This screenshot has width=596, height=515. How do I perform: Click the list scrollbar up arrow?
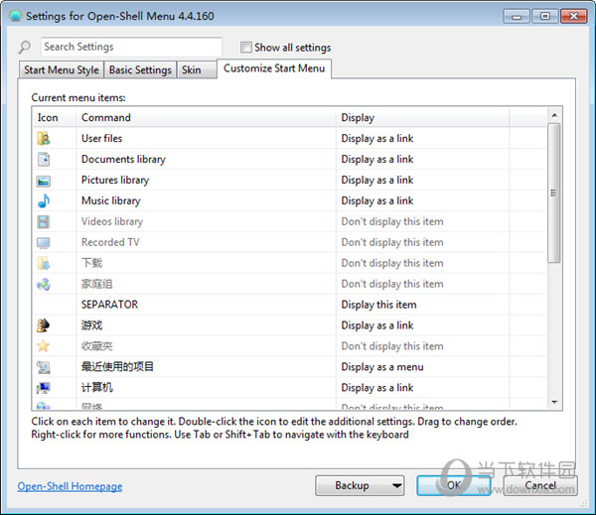click(x=554, y=115)
